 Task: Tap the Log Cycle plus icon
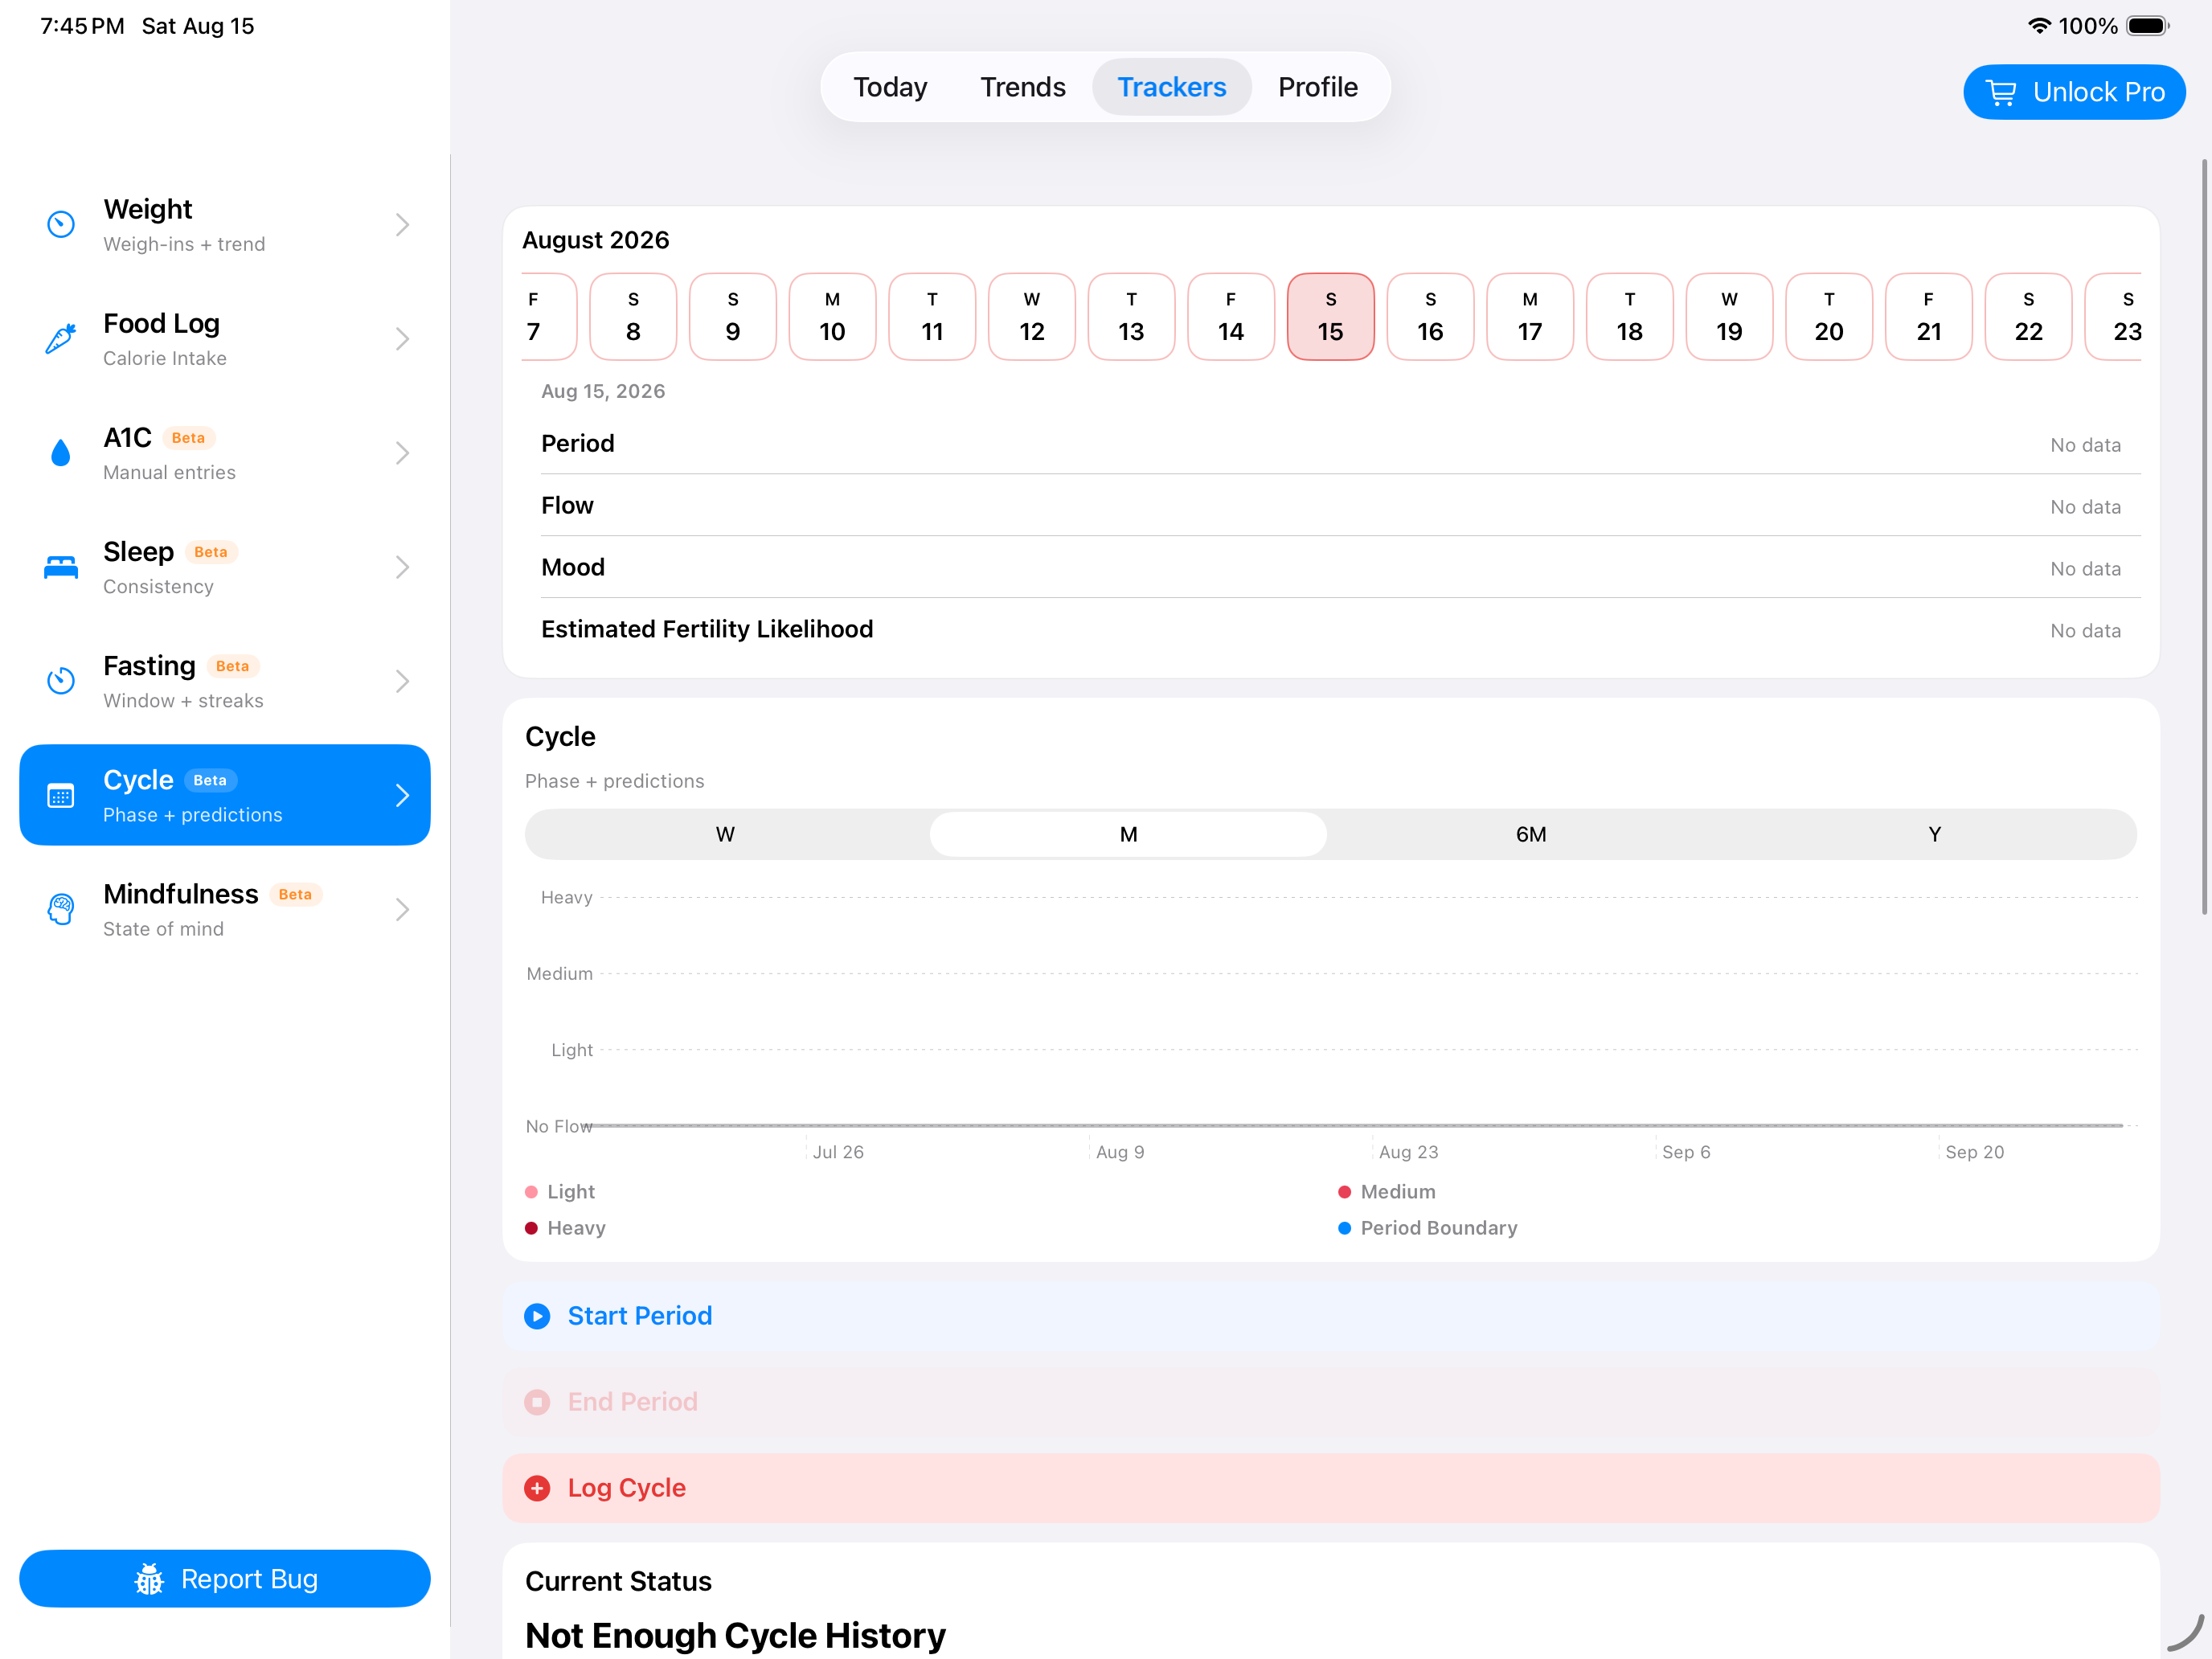coord(537,1488)
